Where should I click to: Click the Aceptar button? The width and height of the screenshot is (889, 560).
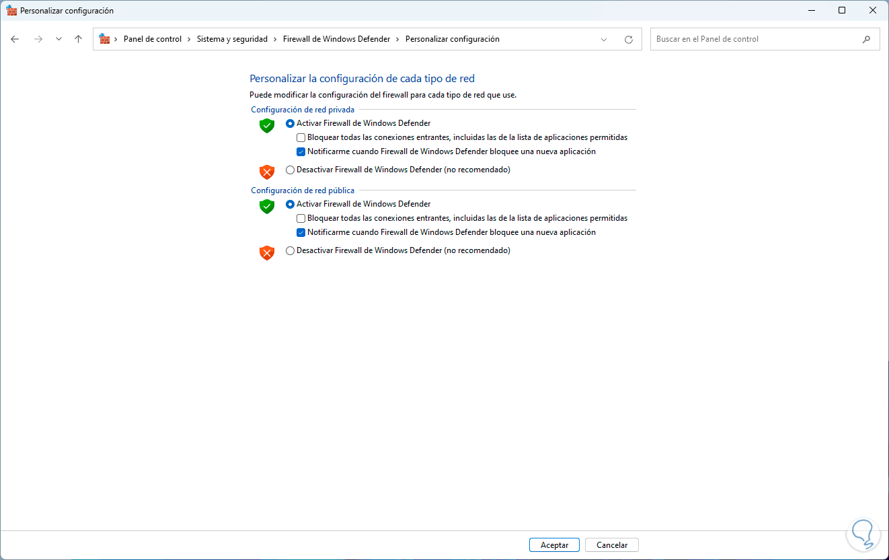click(554, 545)
